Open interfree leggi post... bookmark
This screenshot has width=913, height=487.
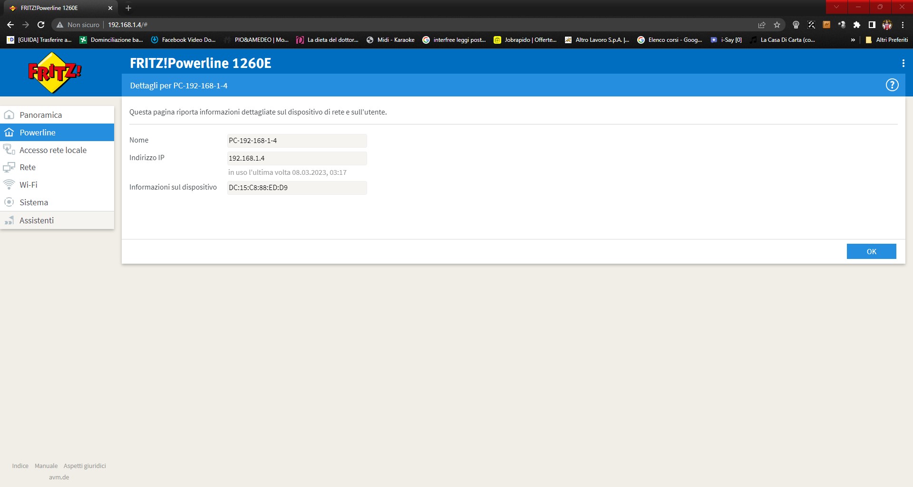click(x=454, y=40)
